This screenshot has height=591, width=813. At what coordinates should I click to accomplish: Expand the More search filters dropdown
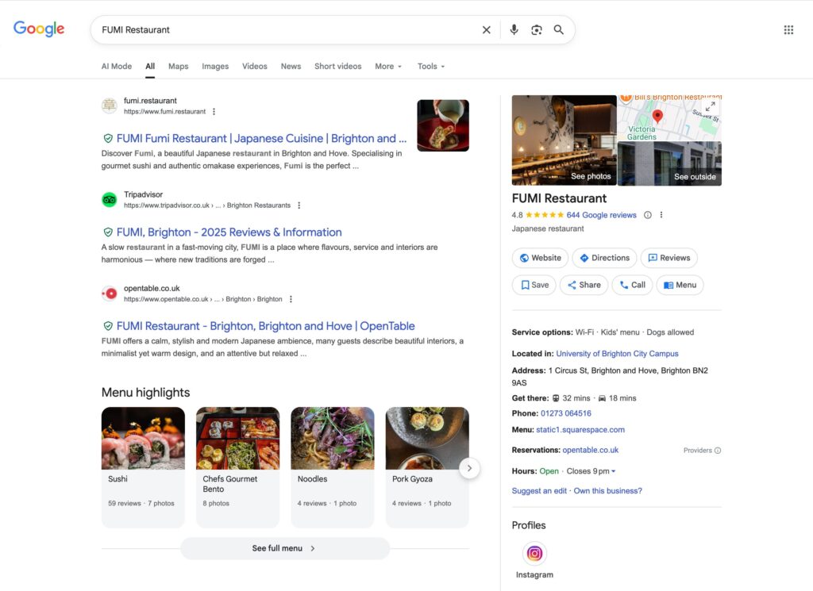[388, 67]
